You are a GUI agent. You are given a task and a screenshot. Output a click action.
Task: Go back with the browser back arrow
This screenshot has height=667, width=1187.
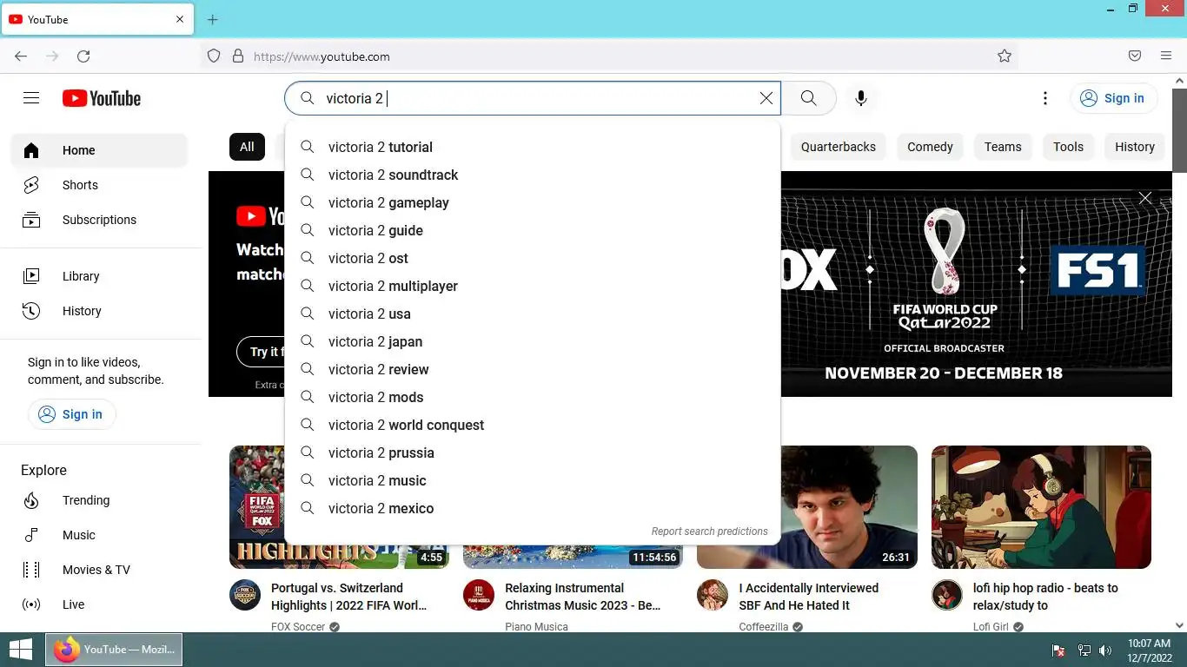21,56
